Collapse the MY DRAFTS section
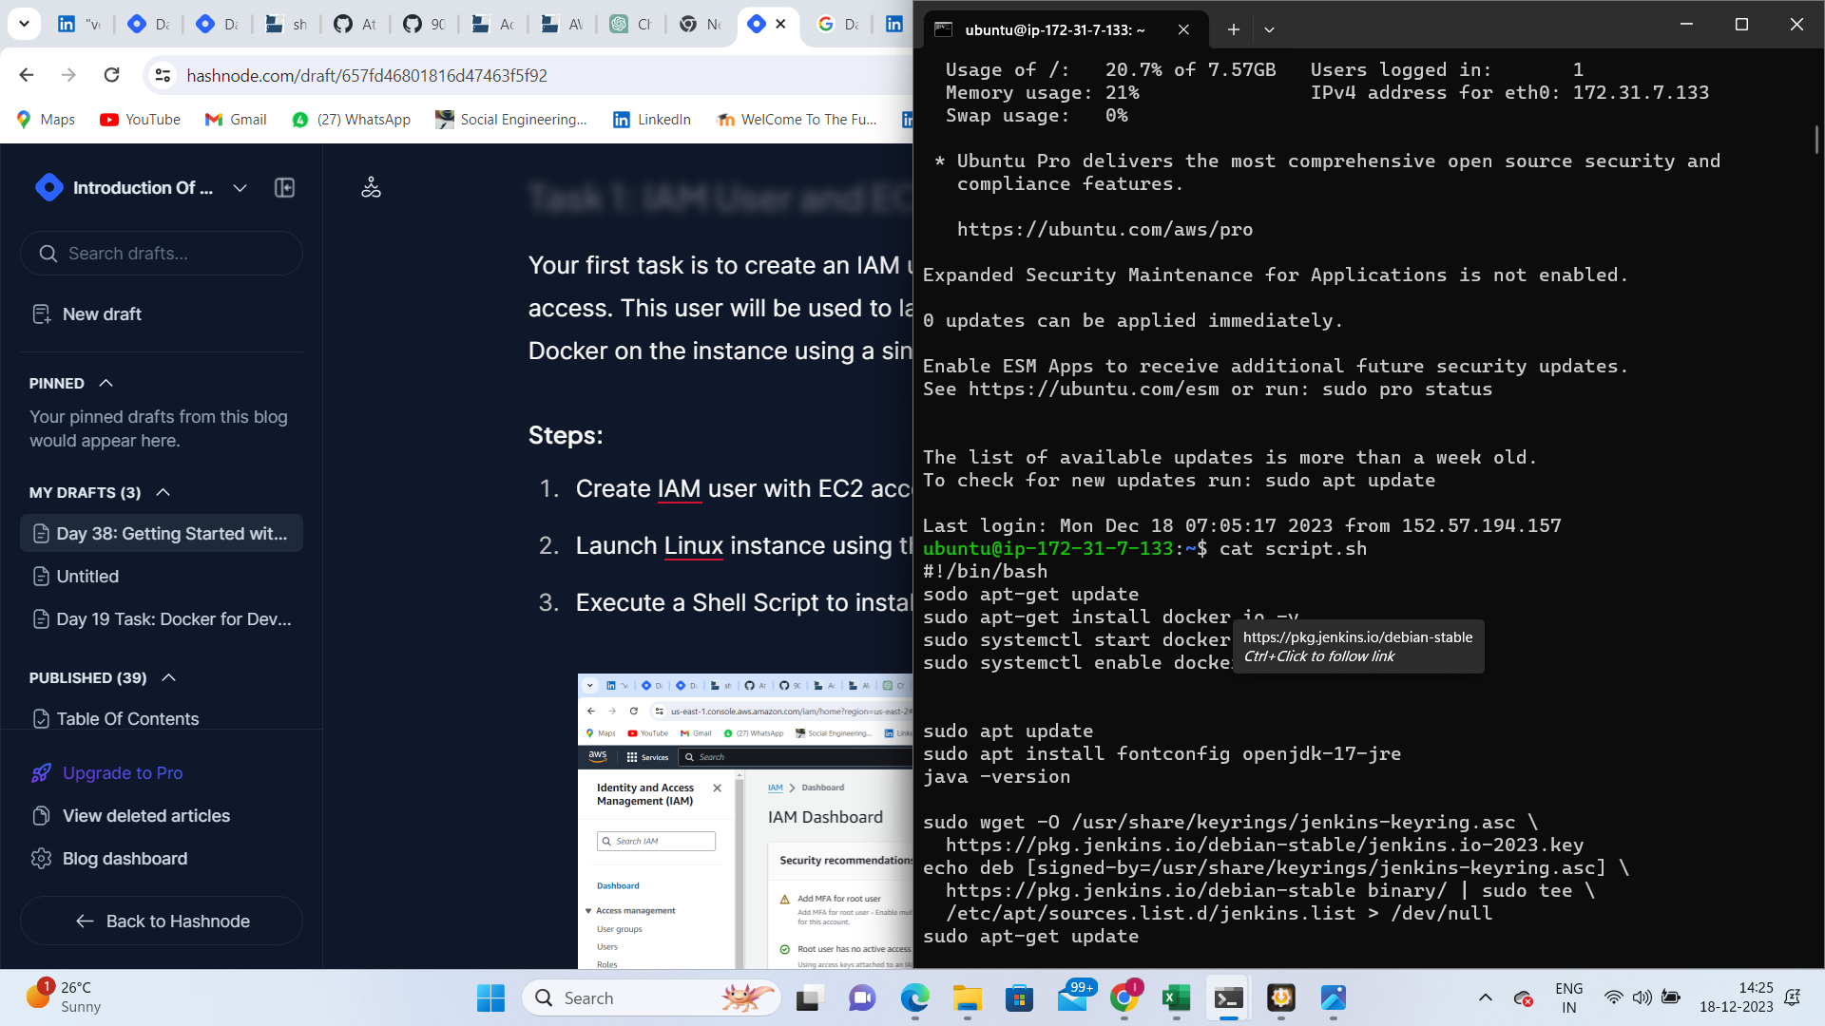1825x1026 pixels. coord(163,492)
